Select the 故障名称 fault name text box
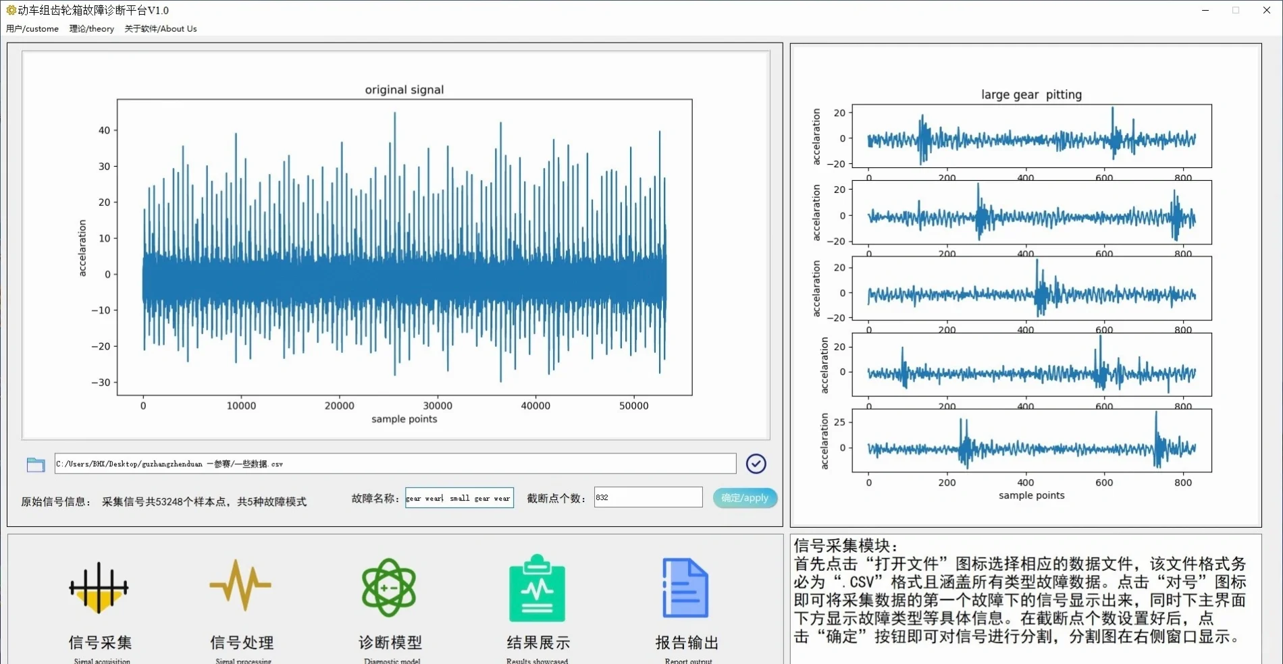This screenshot has width=1283, height=664. click(459, 497)
